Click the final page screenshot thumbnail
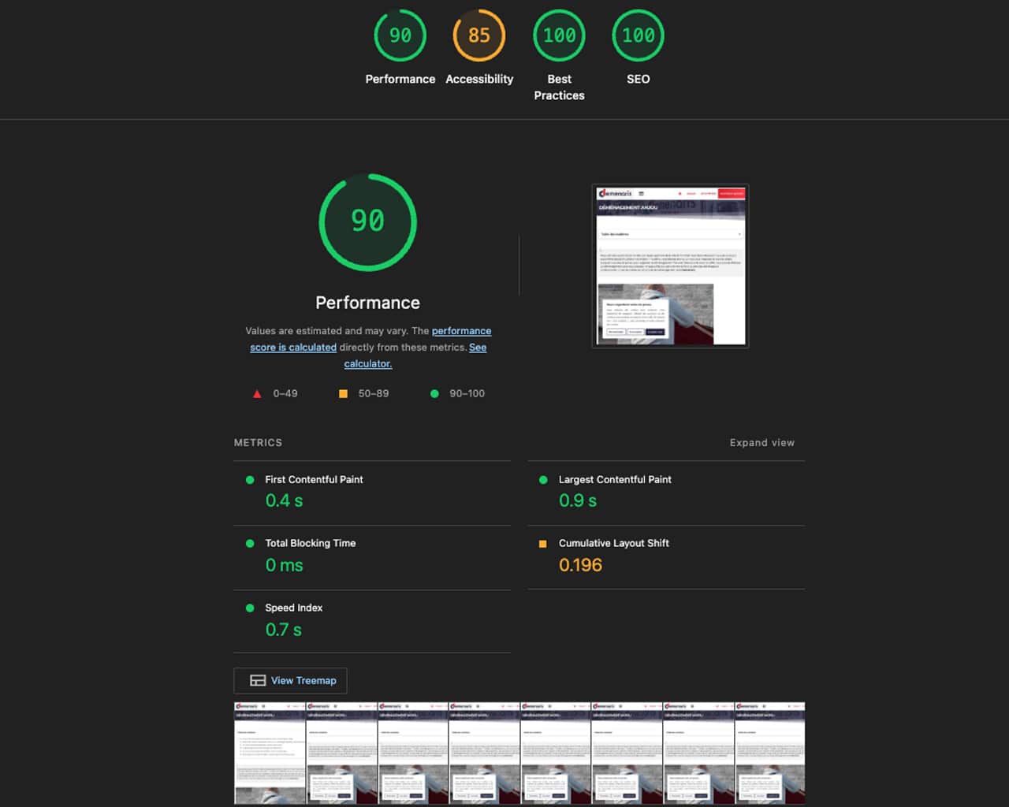 click(670, 266)
